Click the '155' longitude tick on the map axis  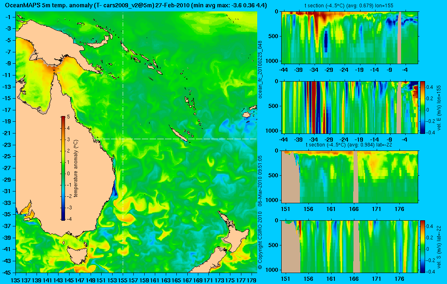123,280
